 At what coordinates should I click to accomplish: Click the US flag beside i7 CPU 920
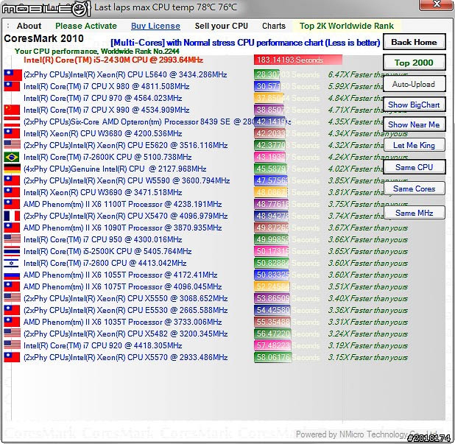tap(13, 345)
